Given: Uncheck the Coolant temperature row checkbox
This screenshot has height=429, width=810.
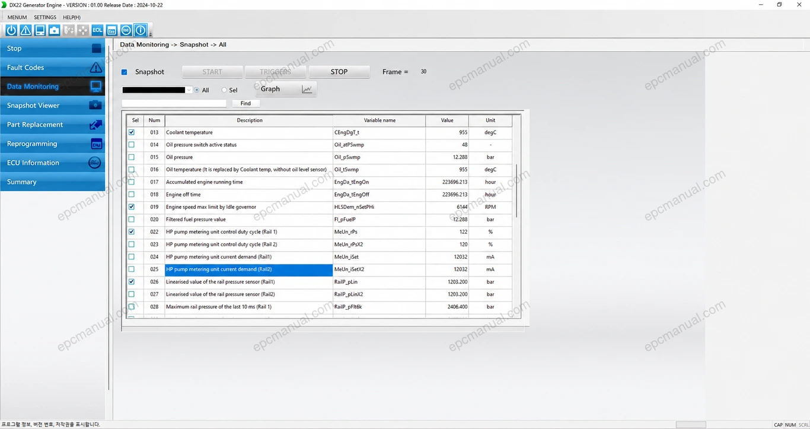Looking at the screenshot, I should click(132, 132).
